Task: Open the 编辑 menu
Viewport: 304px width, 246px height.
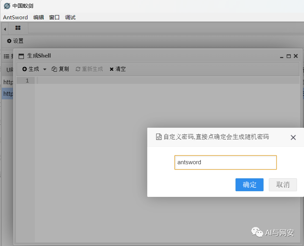Action: click(39, 18)
